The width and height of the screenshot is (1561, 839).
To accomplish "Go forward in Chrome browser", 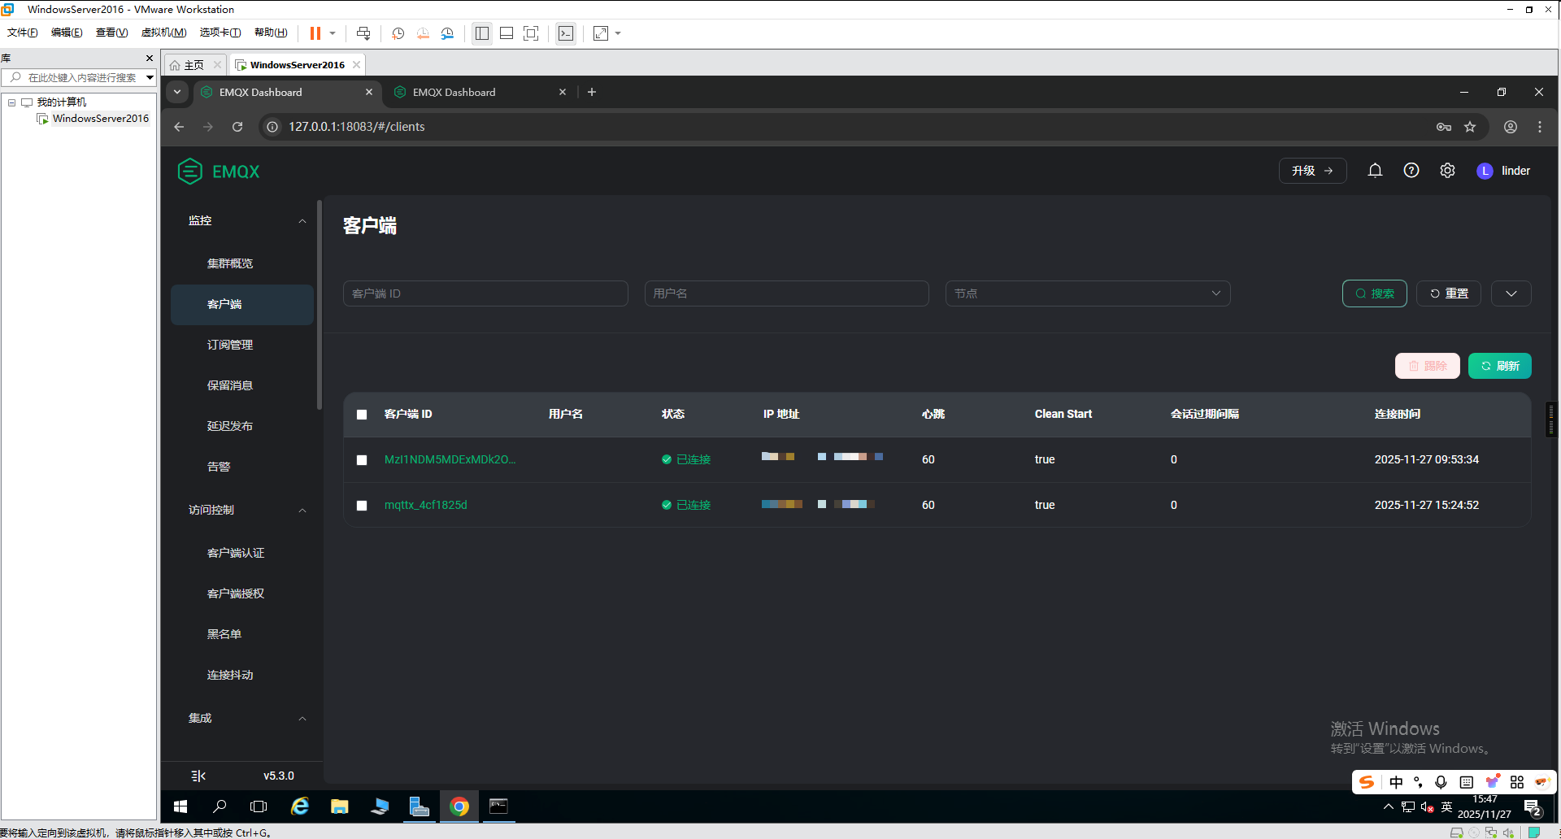I will [208, 127].
